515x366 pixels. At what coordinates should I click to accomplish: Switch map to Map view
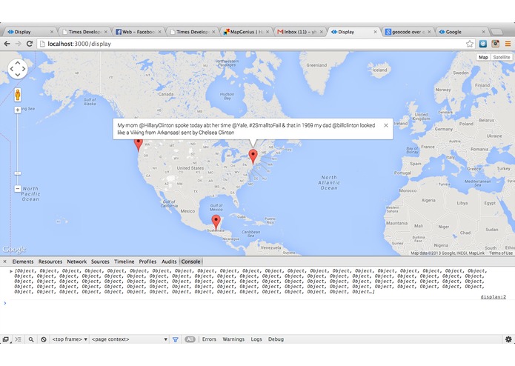483,57
